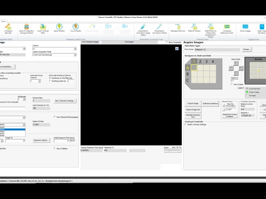Click the Target % input field

(15, 141)
